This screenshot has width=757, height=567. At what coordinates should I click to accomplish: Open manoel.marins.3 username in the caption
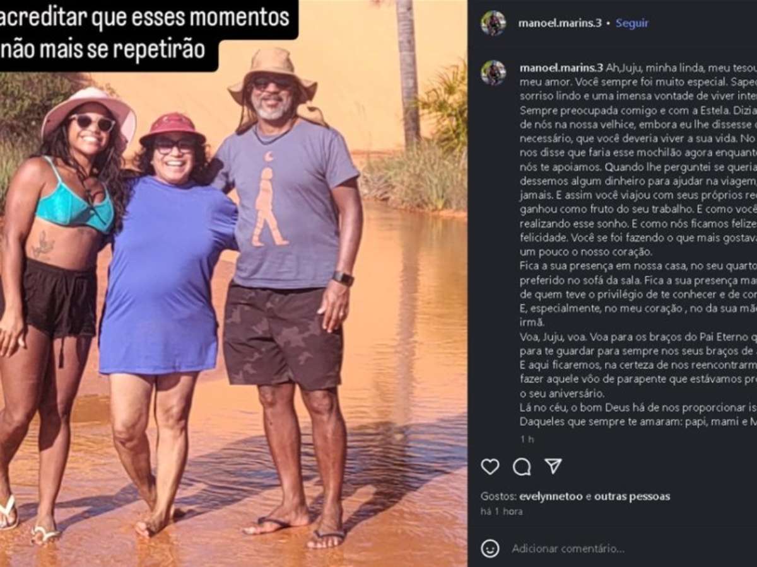[561, 67]
